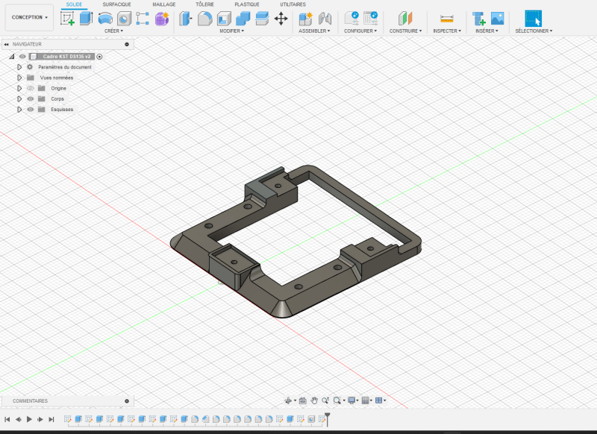The width and height of the screenshot is (597, 434).
Task: Toggle visibility of Esquisses folder
Action: [x=31, y=110]
